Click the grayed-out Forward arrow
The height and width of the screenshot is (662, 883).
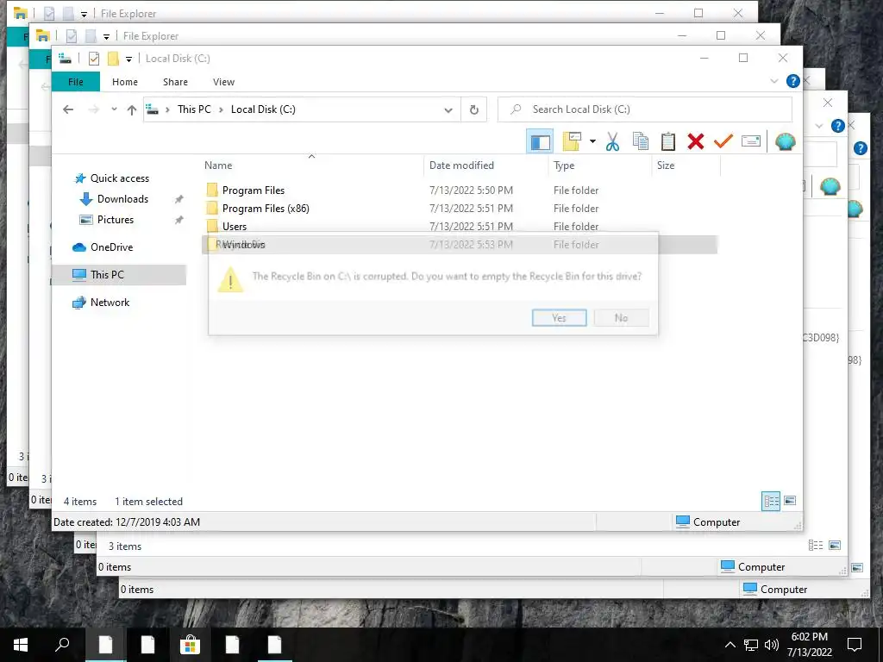coord(93,109)
